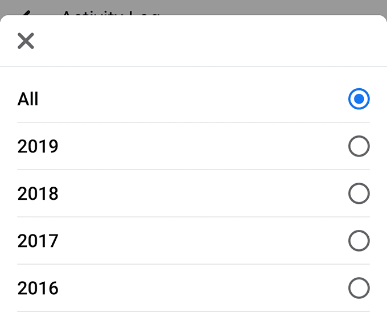Select the 2019 radio button
Screen dimensions: 387x317
point(359,146)
